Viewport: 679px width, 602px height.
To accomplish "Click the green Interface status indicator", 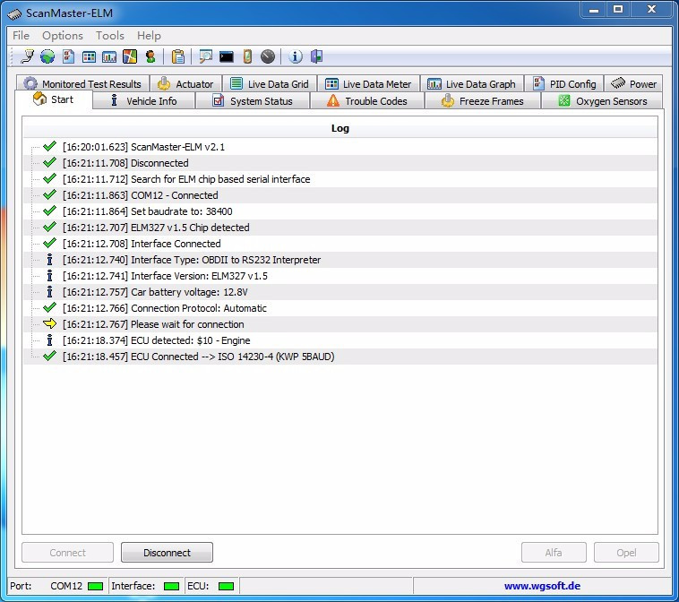I will (x=171, y=586).
